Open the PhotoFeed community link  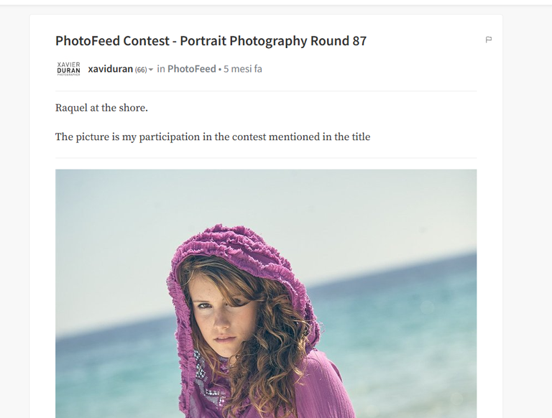point(191,69)
